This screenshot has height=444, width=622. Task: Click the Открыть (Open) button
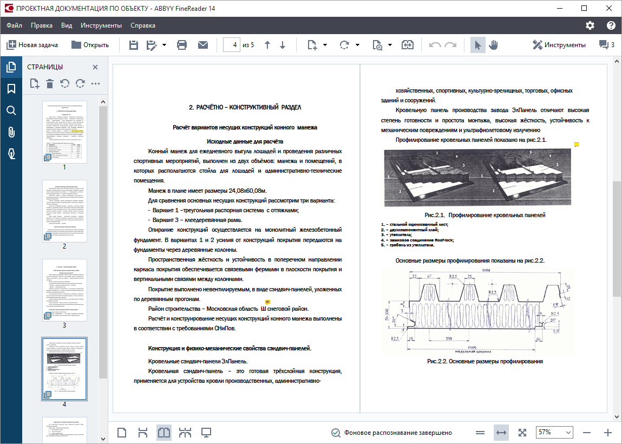tap(90, 45)
